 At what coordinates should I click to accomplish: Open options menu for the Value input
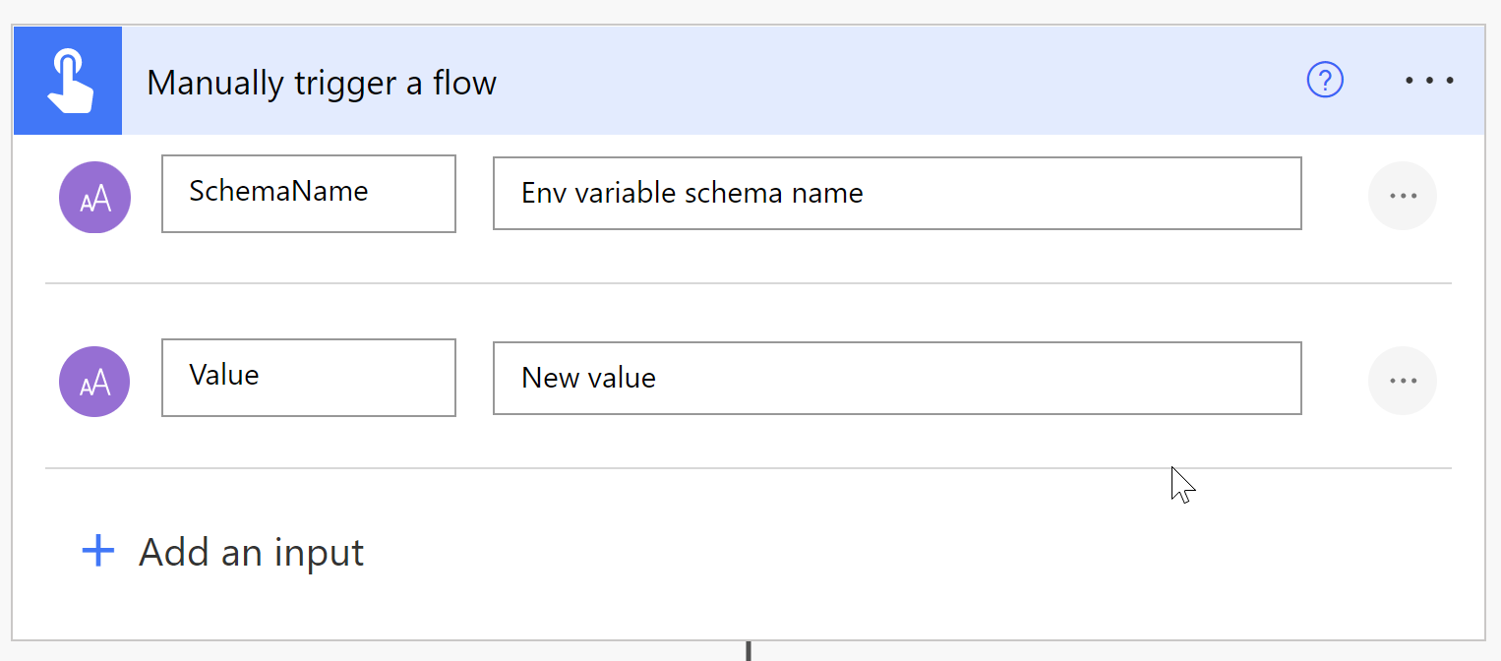pos(1403,380)
